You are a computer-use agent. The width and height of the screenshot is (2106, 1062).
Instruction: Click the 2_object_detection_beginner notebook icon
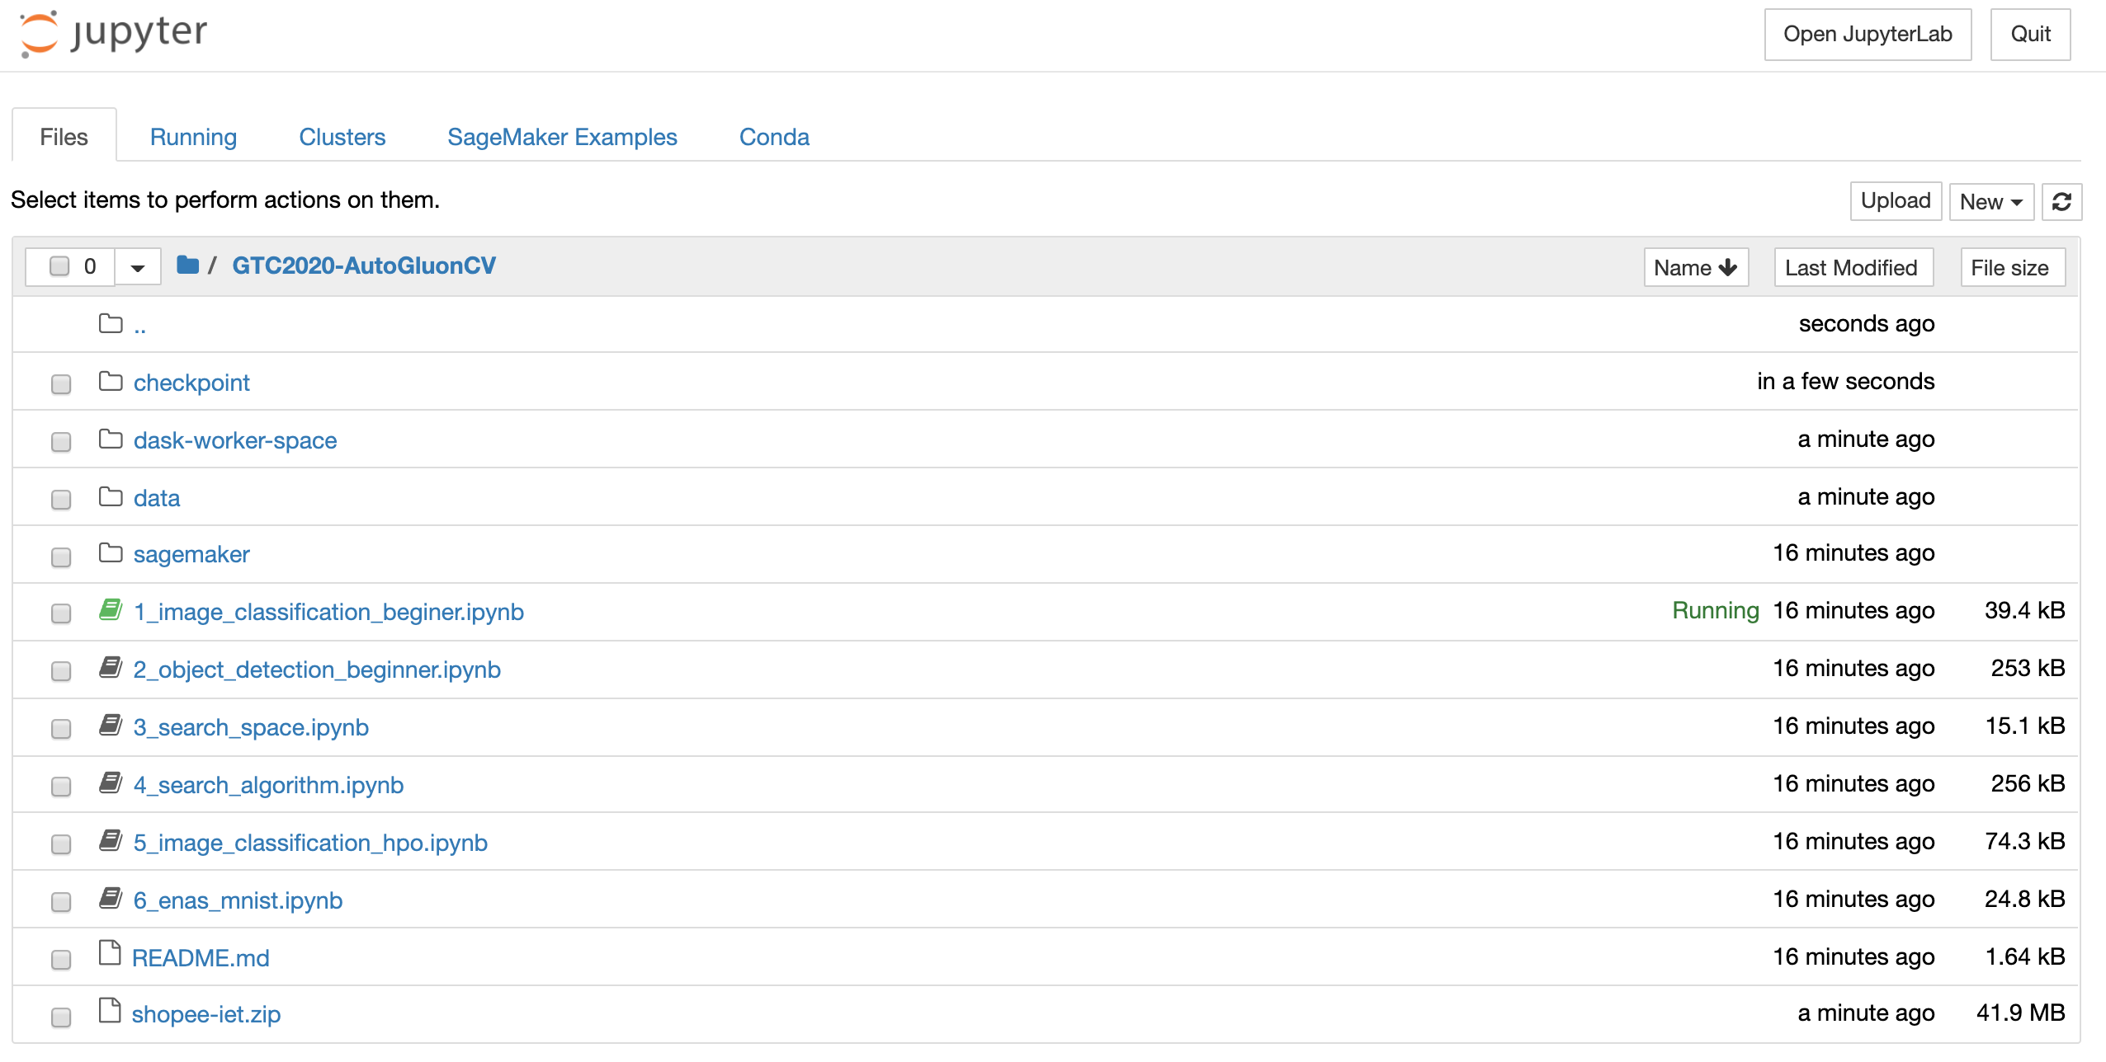tap(111, 668)
